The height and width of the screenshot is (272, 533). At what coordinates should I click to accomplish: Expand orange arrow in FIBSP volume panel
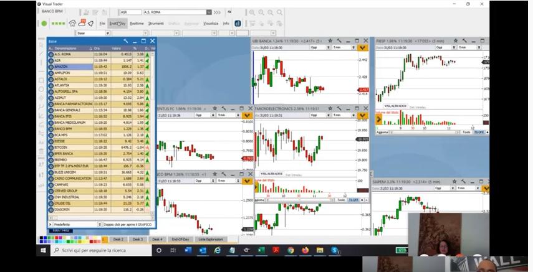(x=378, y=120)
